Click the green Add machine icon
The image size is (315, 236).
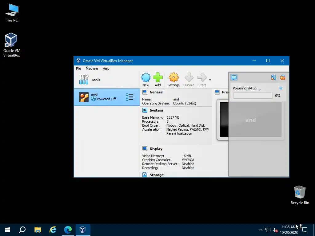158,78
